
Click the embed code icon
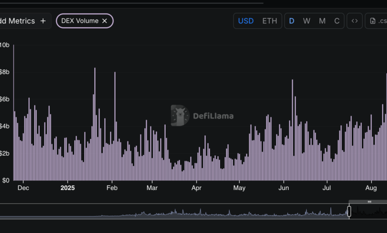[354, 21]
